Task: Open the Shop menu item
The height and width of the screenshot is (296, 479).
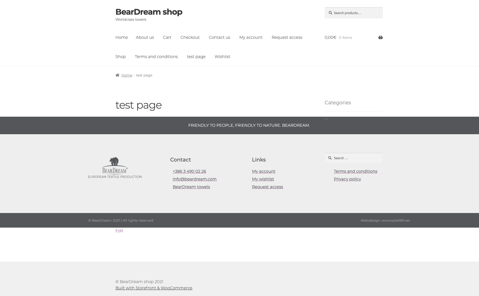Action: pyautogui.click(x=121, y=57)
